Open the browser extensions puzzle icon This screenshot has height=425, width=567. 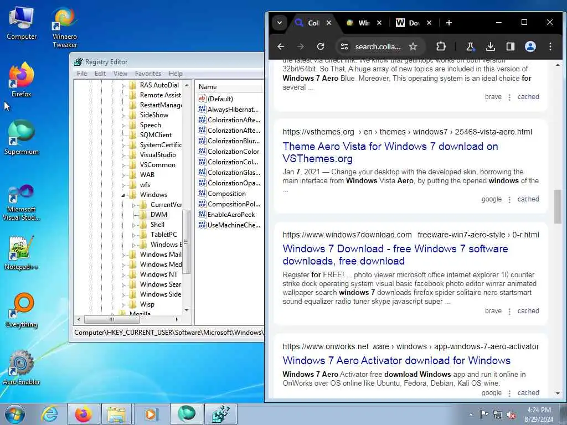(441, 46)
